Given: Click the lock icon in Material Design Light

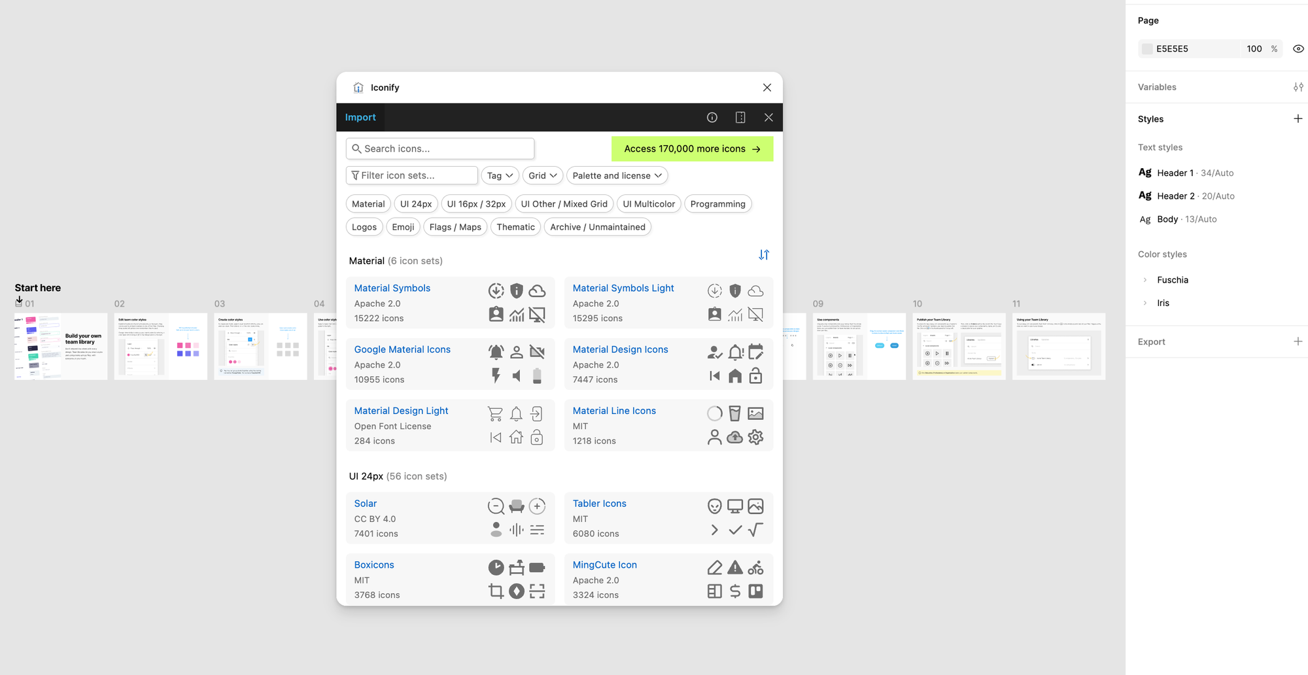Looking at the screenshot, I should pyautogui.click(x=537, y=437).
